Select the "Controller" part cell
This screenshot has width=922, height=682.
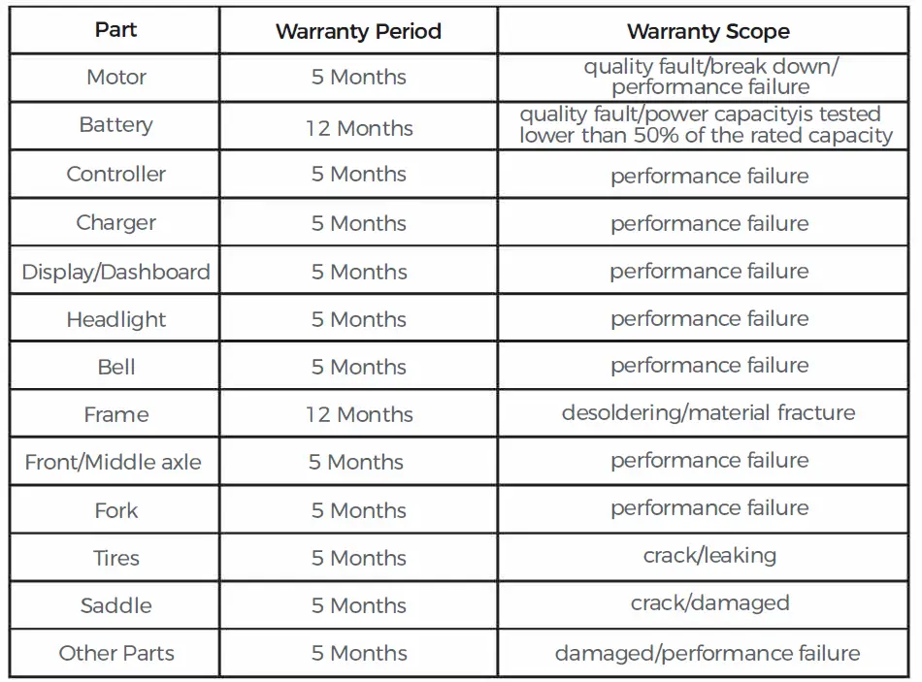point(115,175)
